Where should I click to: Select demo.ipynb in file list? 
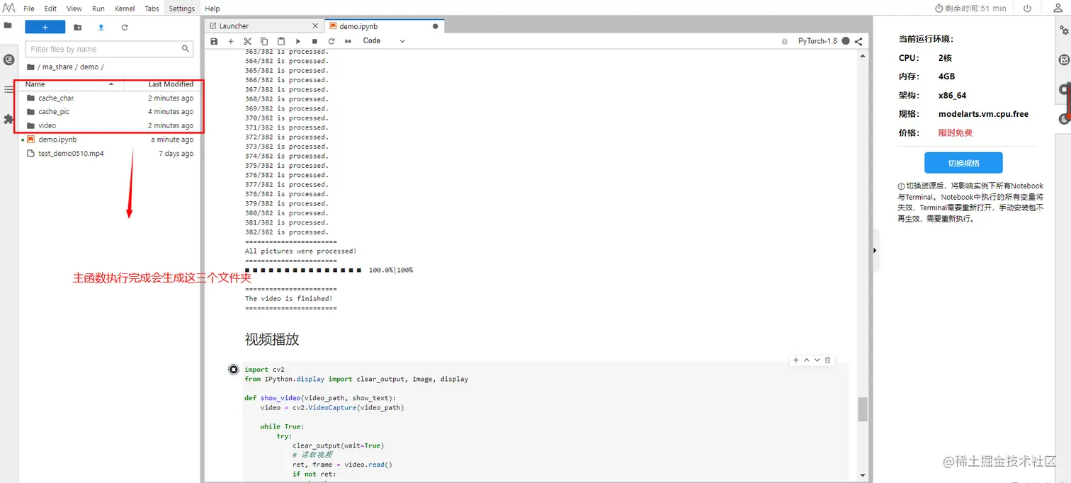(110, 140)
